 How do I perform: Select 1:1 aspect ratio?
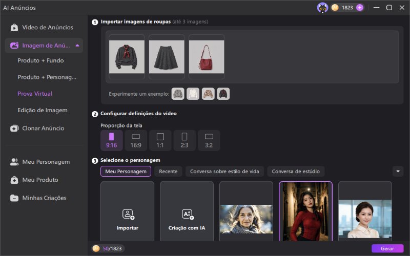pos(160,140)
